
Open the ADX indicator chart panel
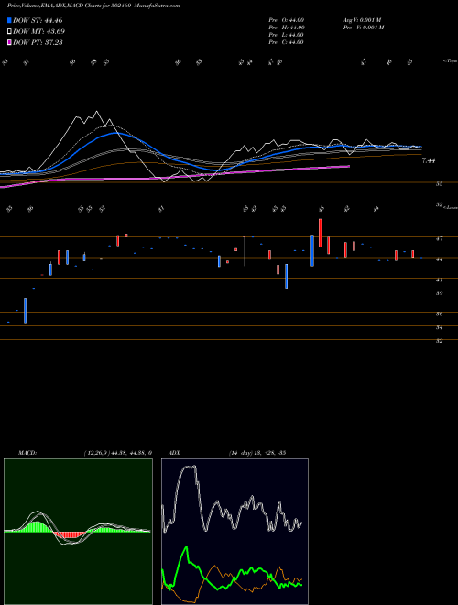click(x=234, y=532)
